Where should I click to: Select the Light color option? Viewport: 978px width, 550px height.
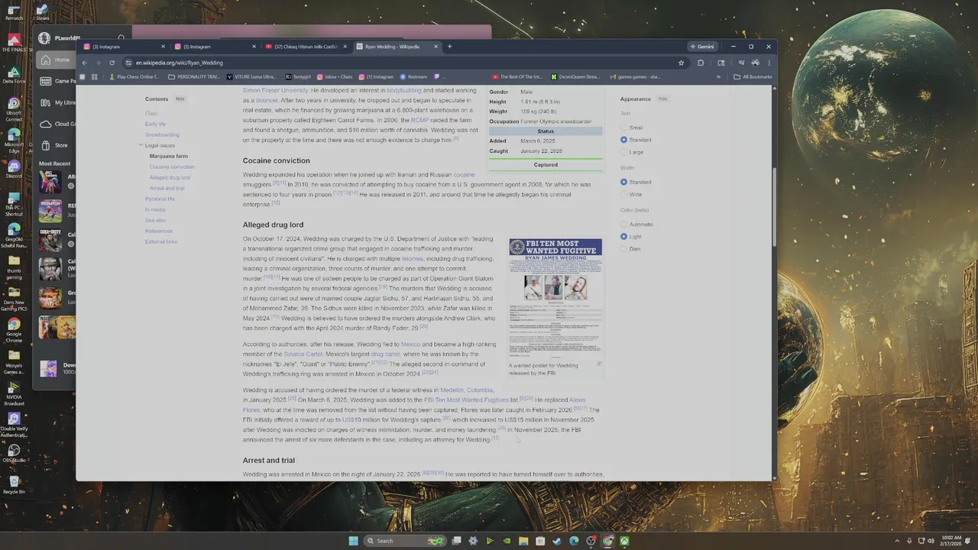624,237
